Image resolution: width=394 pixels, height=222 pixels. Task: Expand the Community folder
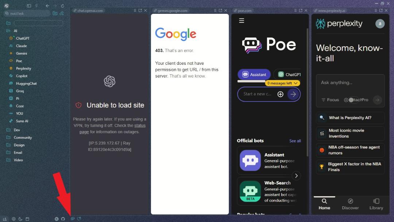pos(19,137)
